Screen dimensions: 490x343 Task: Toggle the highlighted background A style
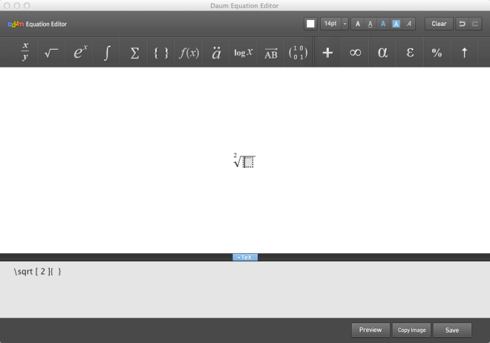click(x=396, y=24)
